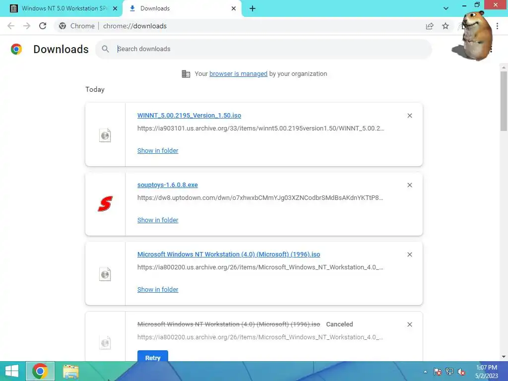The image size is (508, 381).
Task: Reload the downloads page
Action: 43,26
